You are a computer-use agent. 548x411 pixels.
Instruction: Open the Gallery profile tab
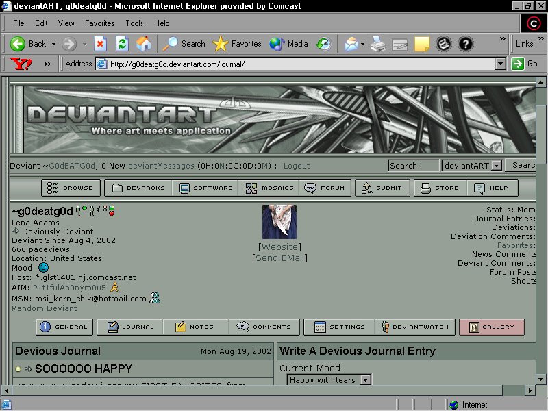(x=492, y=327)
